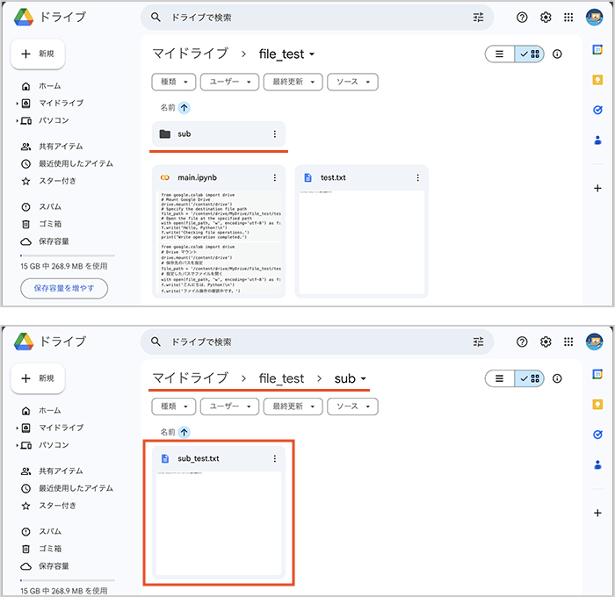615x597 pixels.
Task: Reverse name sort arrow in bottom window
Action: [184, 432]
